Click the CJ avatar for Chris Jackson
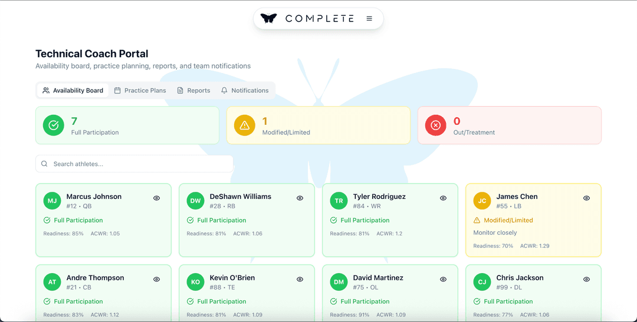The image size is (637, 322). point(482,282)
